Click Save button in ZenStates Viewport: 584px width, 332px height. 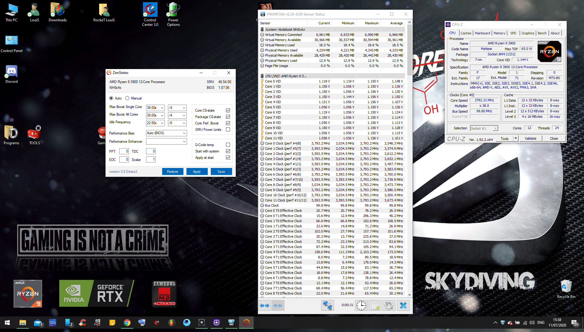click(221, 172)
